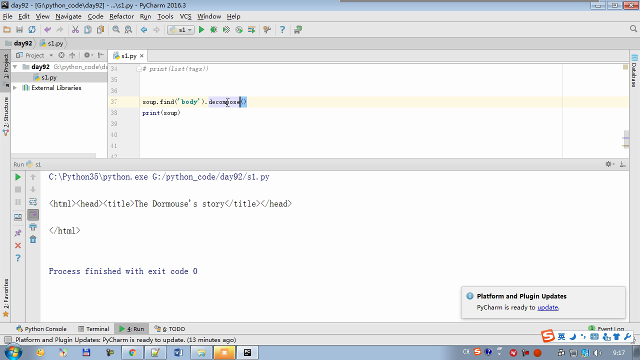
Task: Click the green Run button in main toolbar
Action: click(201, 30)
